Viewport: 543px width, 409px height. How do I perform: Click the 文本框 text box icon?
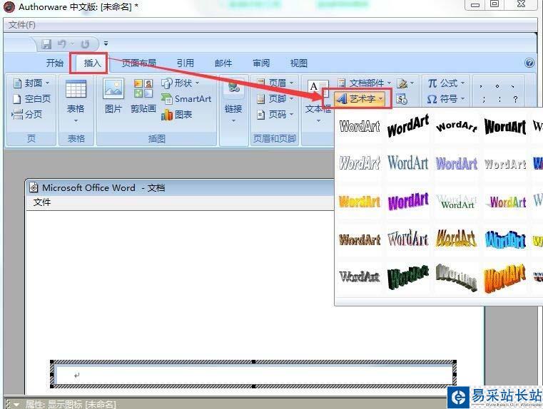[x=317, y=89]
